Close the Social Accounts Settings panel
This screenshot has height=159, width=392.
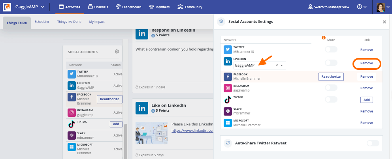point(384,22)
